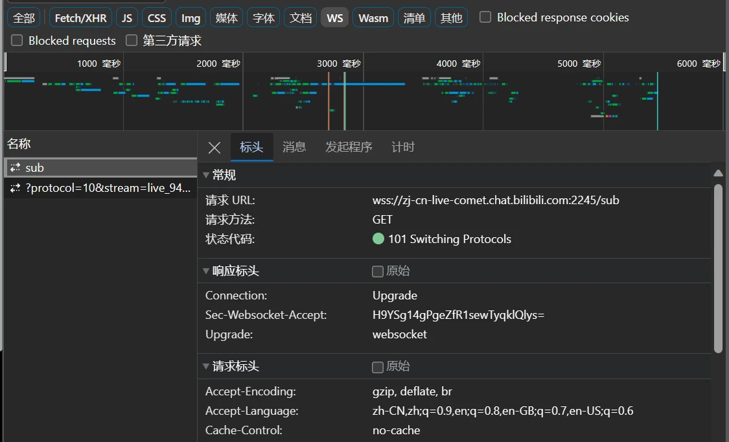Image resolution: width=729 pixels, height=442 pixels.
Task: Click the 名称 column header
Action: pyautogui.click(x=100, y=144)
